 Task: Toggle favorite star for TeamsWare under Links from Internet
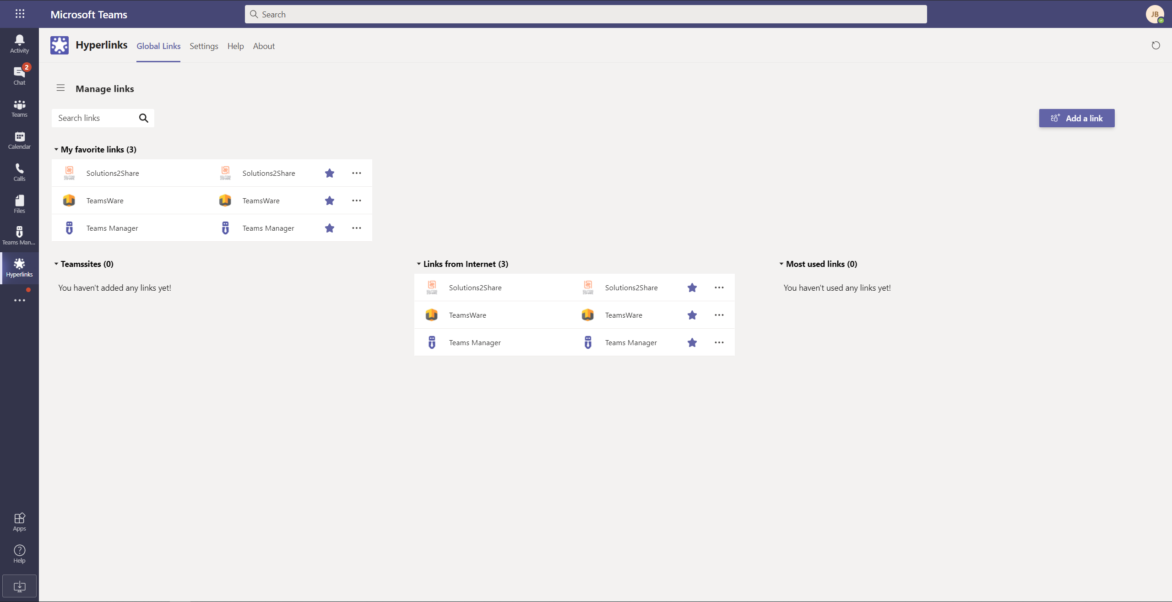692,315
